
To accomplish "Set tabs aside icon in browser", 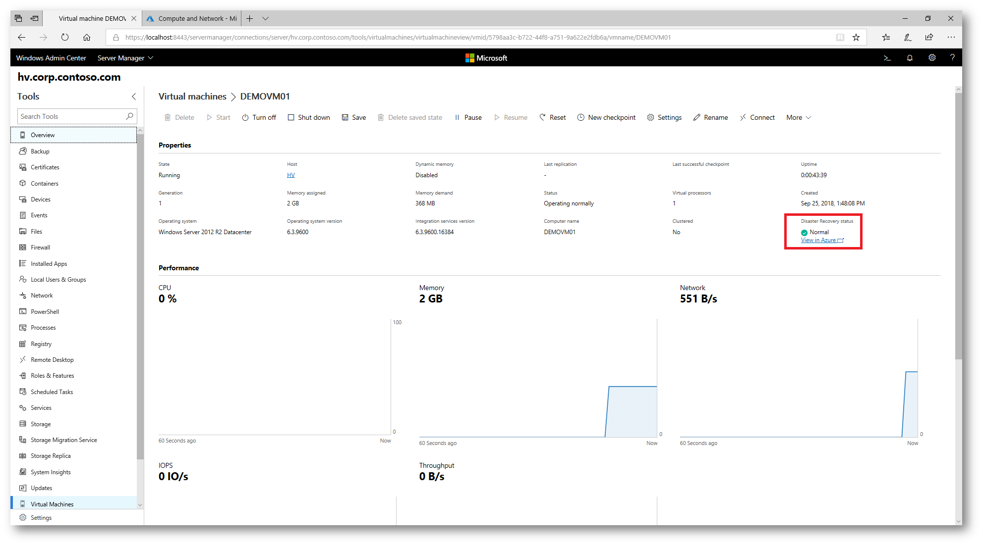I will [x=35, y=18].
